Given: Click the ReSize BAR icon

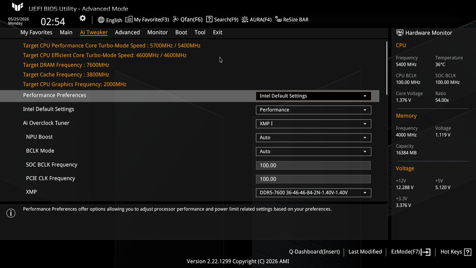Looking at the screenshot, I should [x=278, y=19].
